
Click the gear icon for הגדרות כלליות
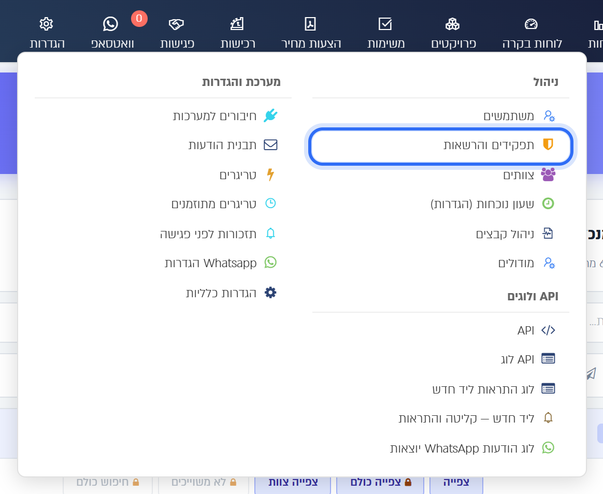point(270,293)
